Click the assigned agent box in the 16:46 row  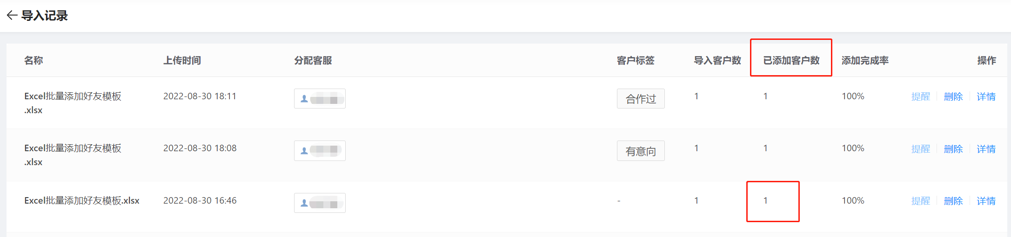click(320, 203)
